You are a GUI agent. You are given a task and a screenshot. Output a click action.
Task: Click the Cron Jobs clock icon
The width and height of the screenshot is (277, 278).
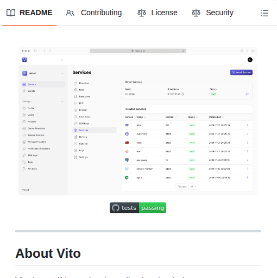tap(75, 117)
